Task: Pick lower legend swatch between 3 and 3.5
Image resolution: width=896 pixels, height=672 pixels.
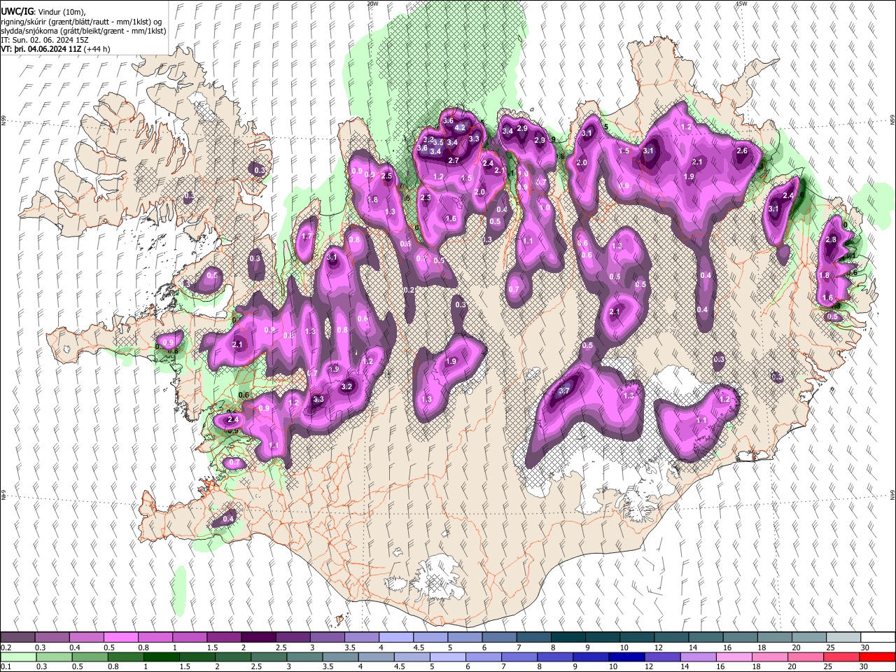Action: point(306,657)
